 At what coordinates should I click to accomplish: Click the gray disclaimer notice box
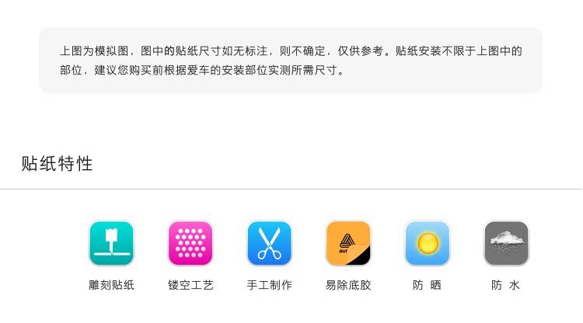291,60
